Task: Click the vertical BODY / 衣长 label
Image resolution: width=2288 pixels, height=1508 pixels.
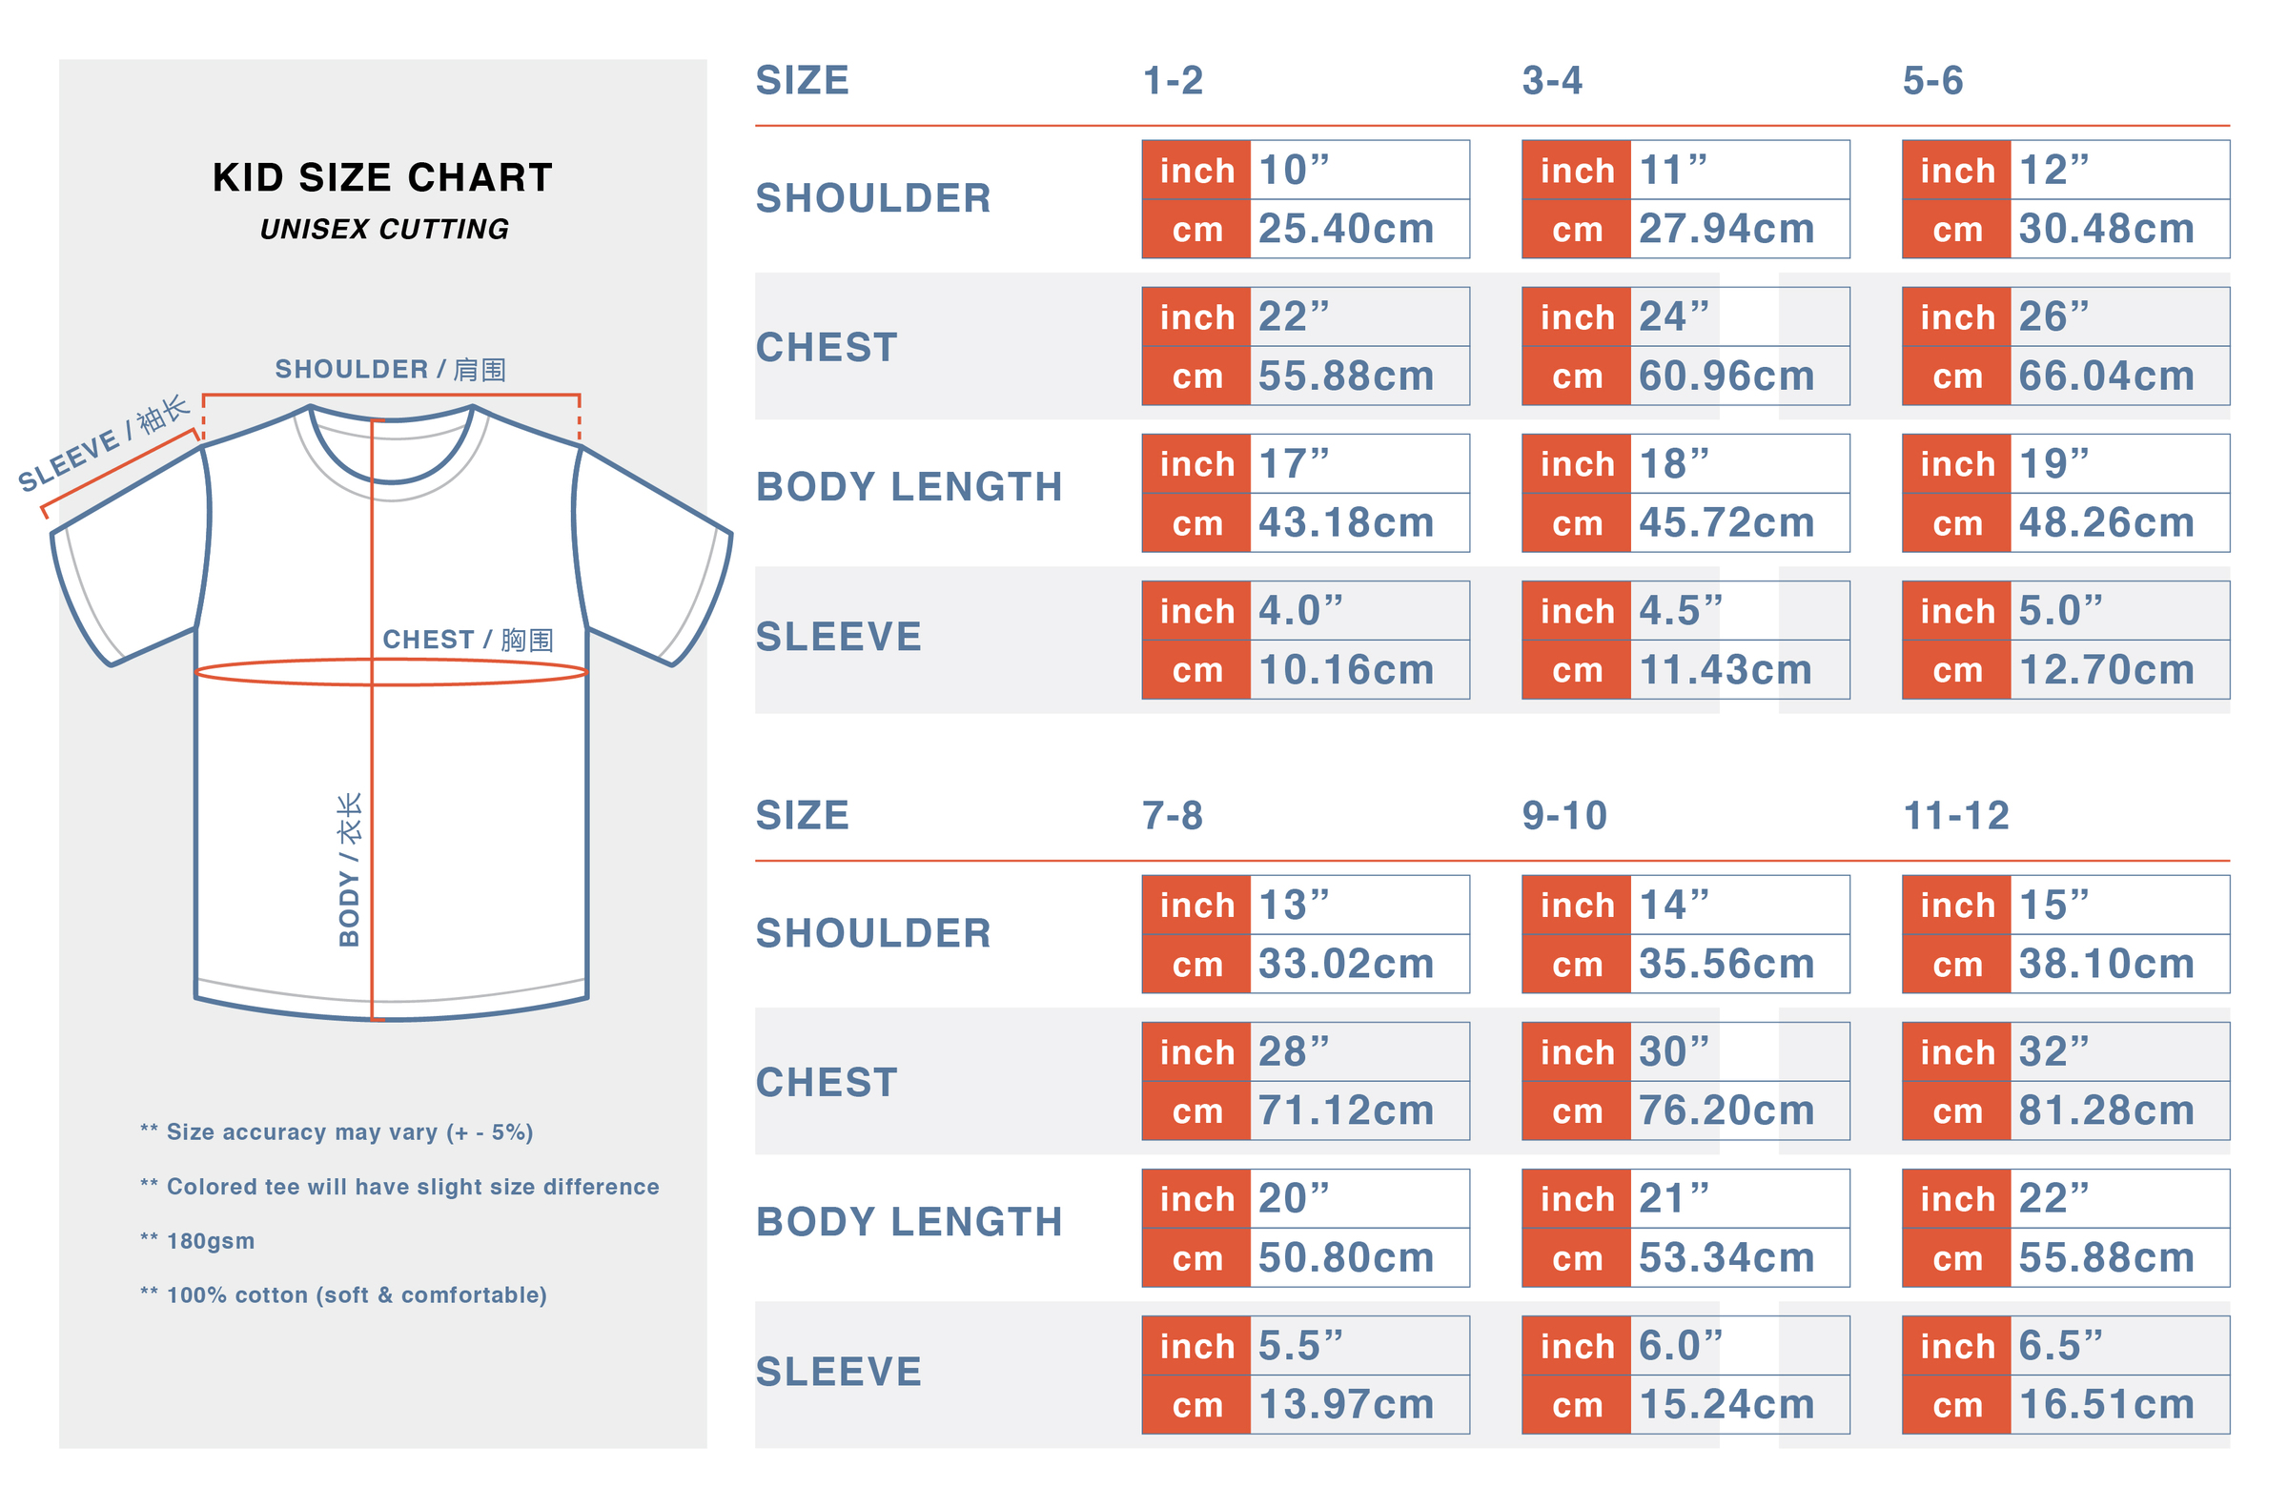Action: pyautogui.click(x=349, y=869)
